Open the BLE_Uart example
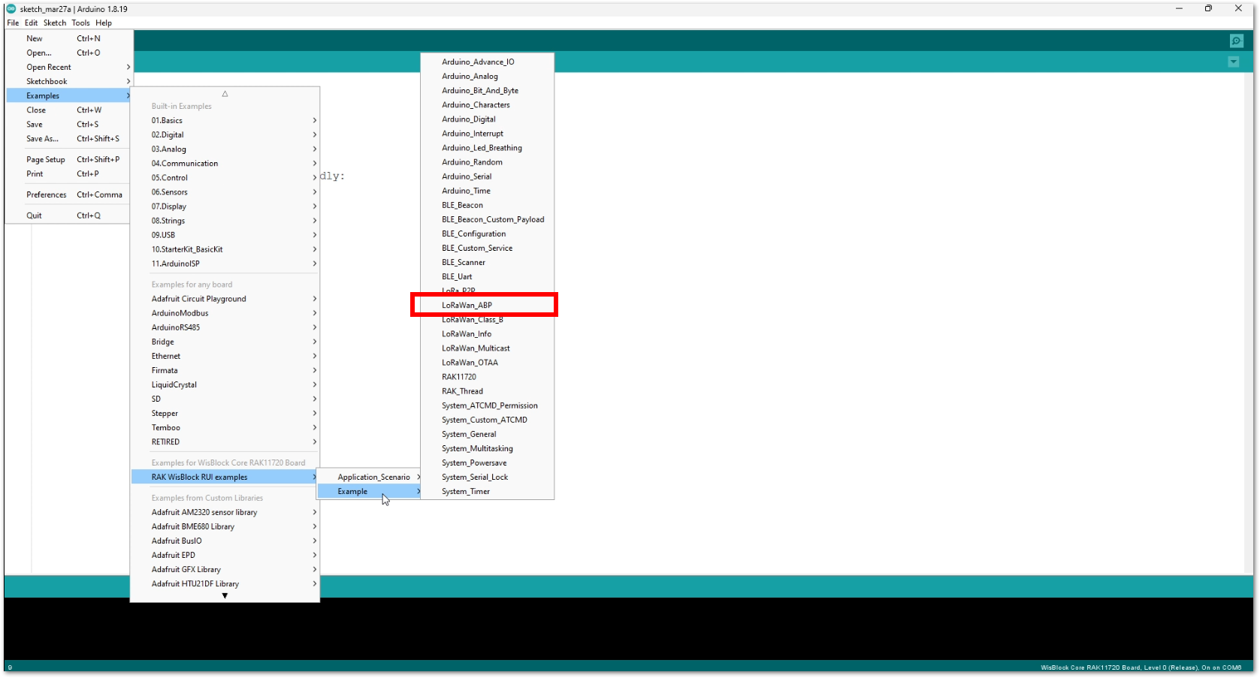Screen dimensions: 1260x678 pos(487,276)
